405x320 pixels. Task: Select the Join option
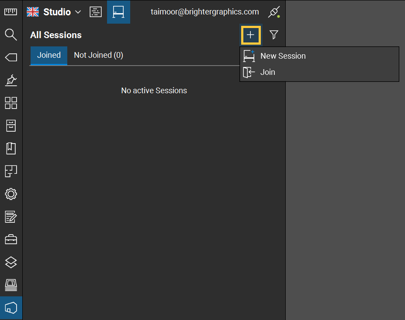coord(267,72)
